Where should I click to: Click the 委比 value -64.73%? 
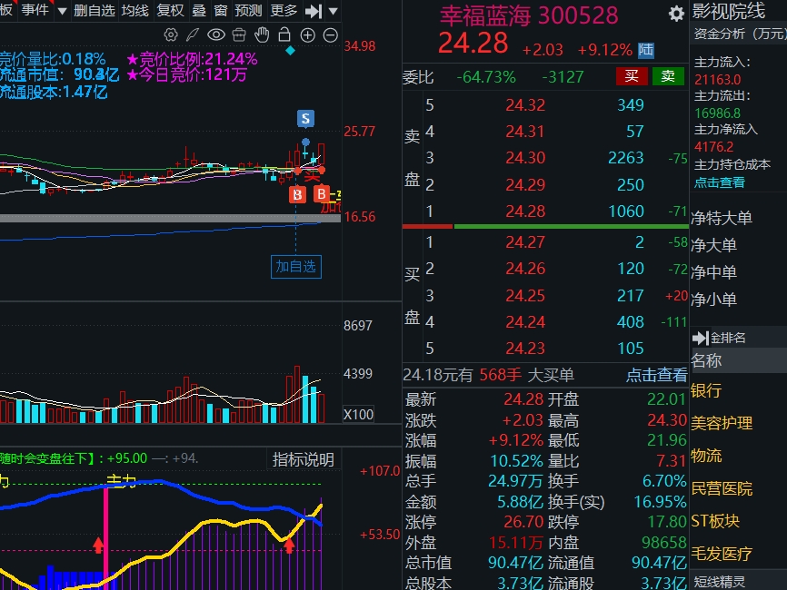(486, 77)
